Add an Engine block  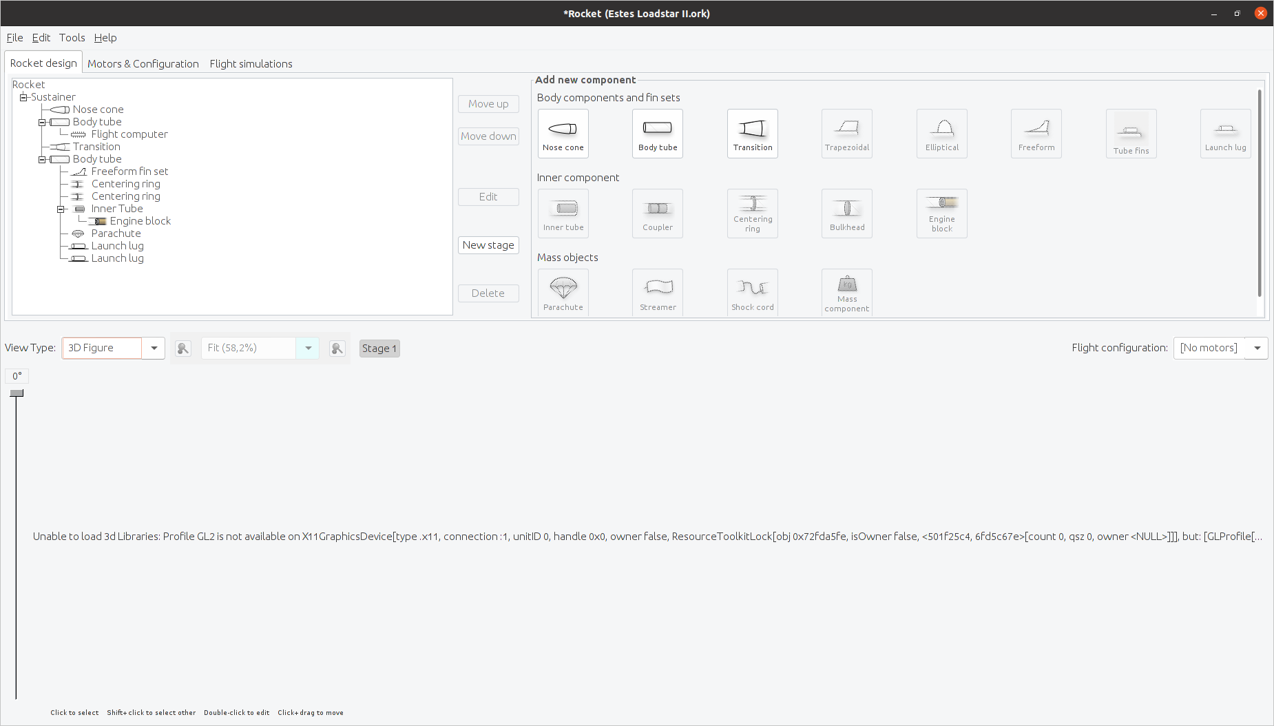pos(941,214)
